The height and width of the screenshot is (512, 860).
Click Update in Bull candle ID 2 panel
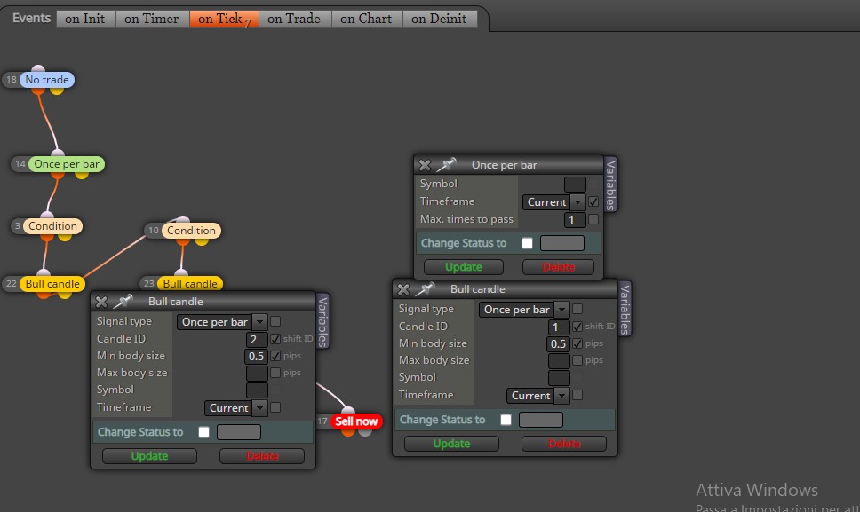(149, 456)
